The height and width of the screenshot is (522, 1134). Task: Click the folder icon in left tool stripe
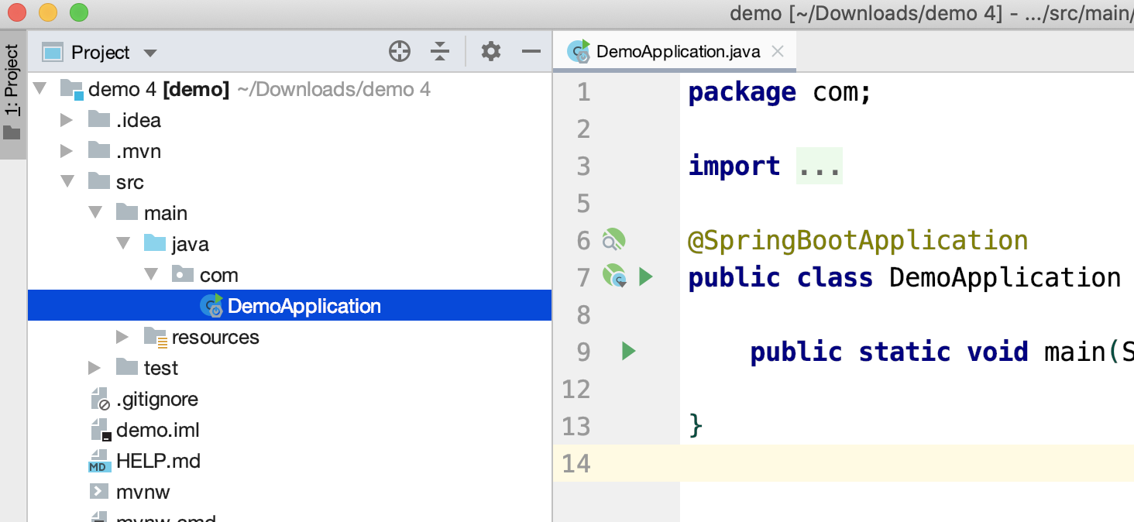12,133
